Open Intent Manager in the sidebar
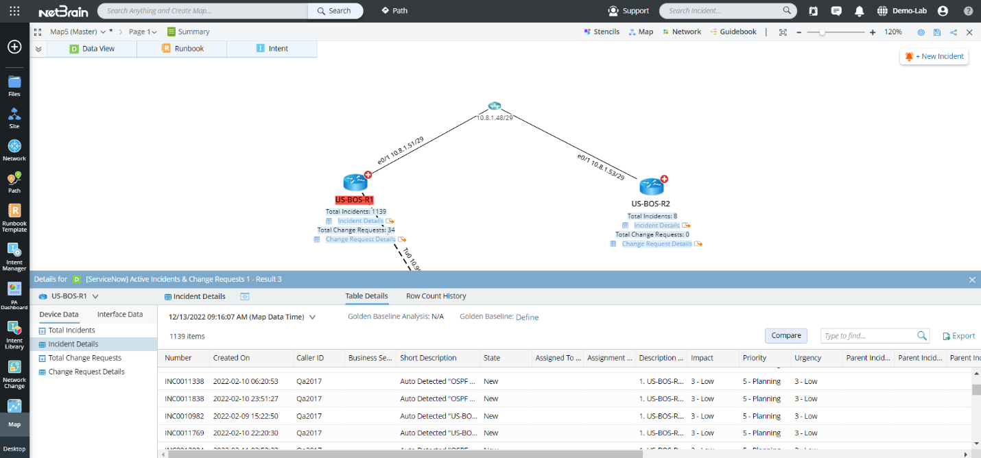The image size is (981, 458). tap(14, 255)
